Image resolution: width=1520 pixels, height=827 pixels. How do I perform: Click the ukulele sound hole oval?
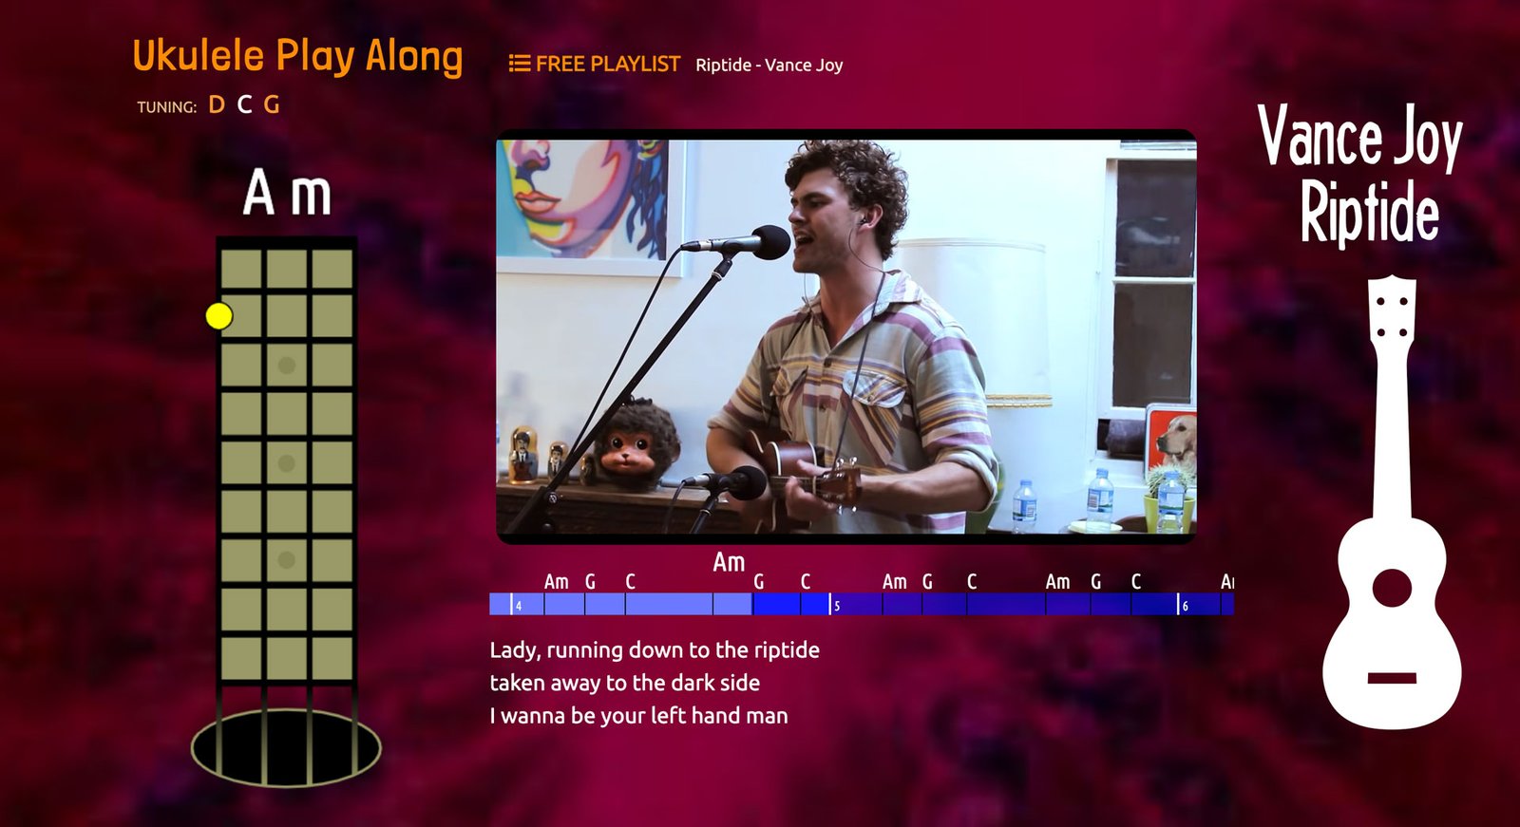click(x=286, y=748)
